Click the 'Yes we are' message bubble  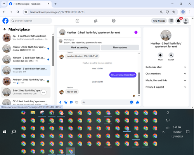point(72,92)
